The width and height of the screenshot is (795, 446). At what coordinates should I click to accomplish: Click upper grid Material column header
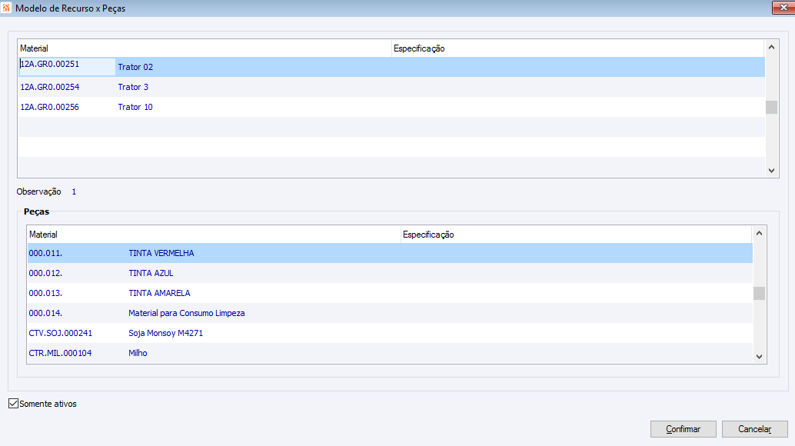pos(205,48)
